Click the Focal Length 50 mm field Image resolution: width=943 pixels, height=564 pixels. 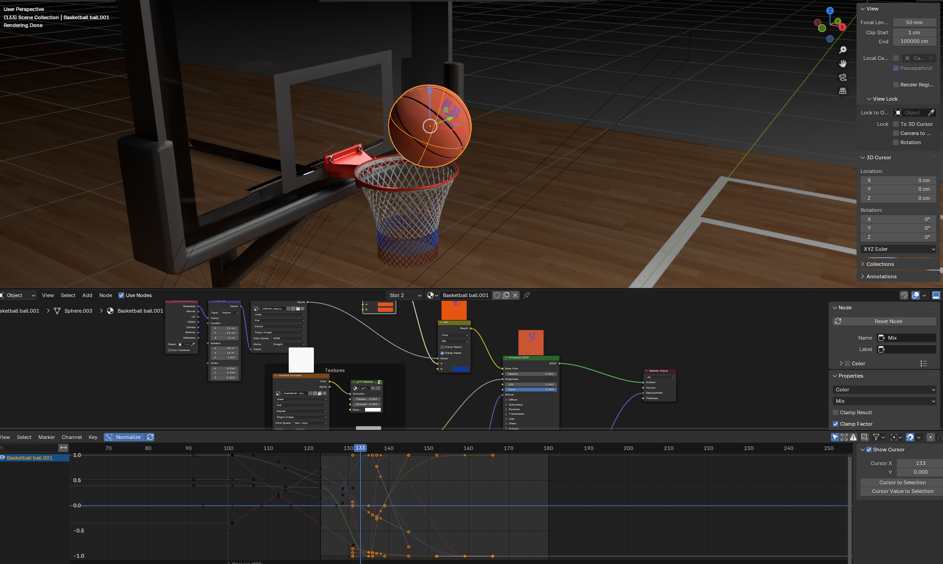(x=914, y=22)
